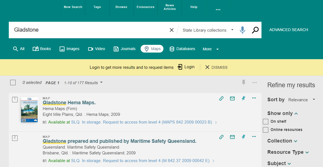Image resolution: width=323 pixels, height=167 pixels.
Task: Tick the result 1 number checkbox
Action: point(15,100)
